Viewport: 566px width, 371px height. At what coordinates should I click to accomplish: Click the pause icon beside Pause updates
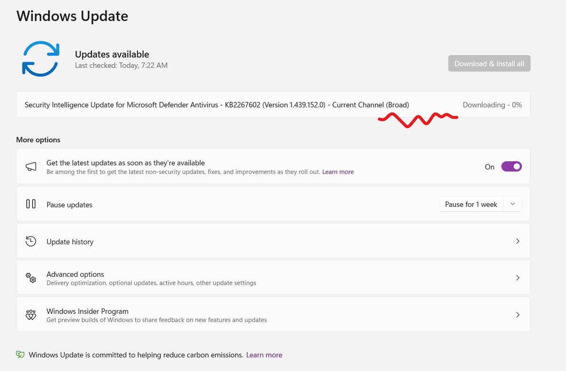[x=31, y=204]
